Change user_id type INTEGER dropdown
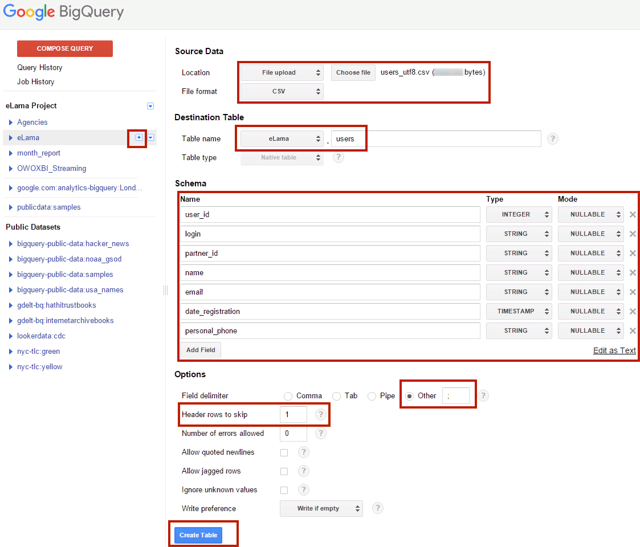This screenshot has height=547, width=640. click(519, 215)
